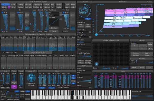Click the purple square beside Length

click(9, 7)
